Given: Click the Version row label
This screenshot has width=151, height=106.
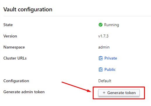Looking at the screenshot, I should [10, 36].
